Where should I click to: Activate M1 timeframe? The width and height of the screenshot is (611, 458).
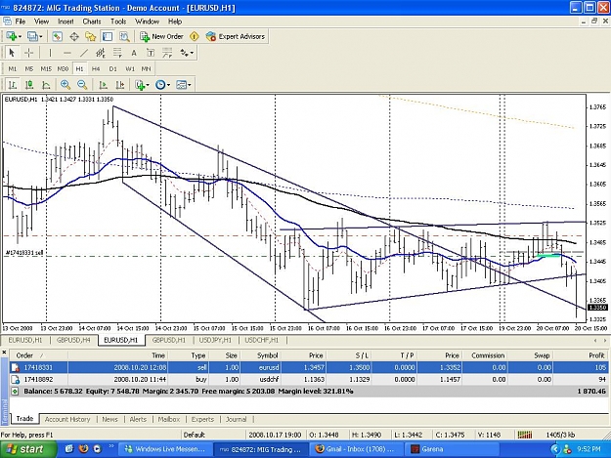pos(13,69)
